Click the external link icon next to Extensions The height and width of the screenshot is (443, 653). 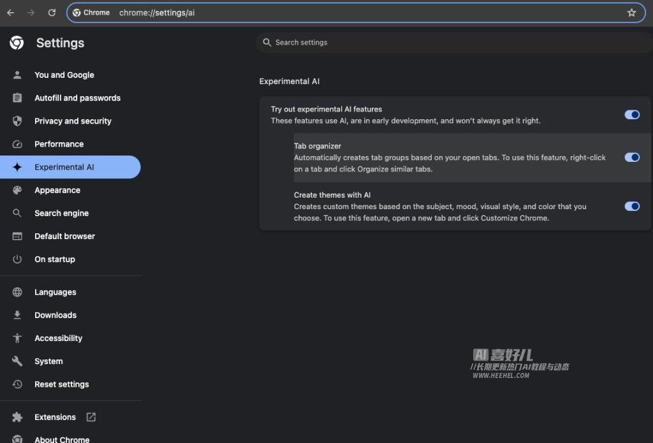click(91, 418)
